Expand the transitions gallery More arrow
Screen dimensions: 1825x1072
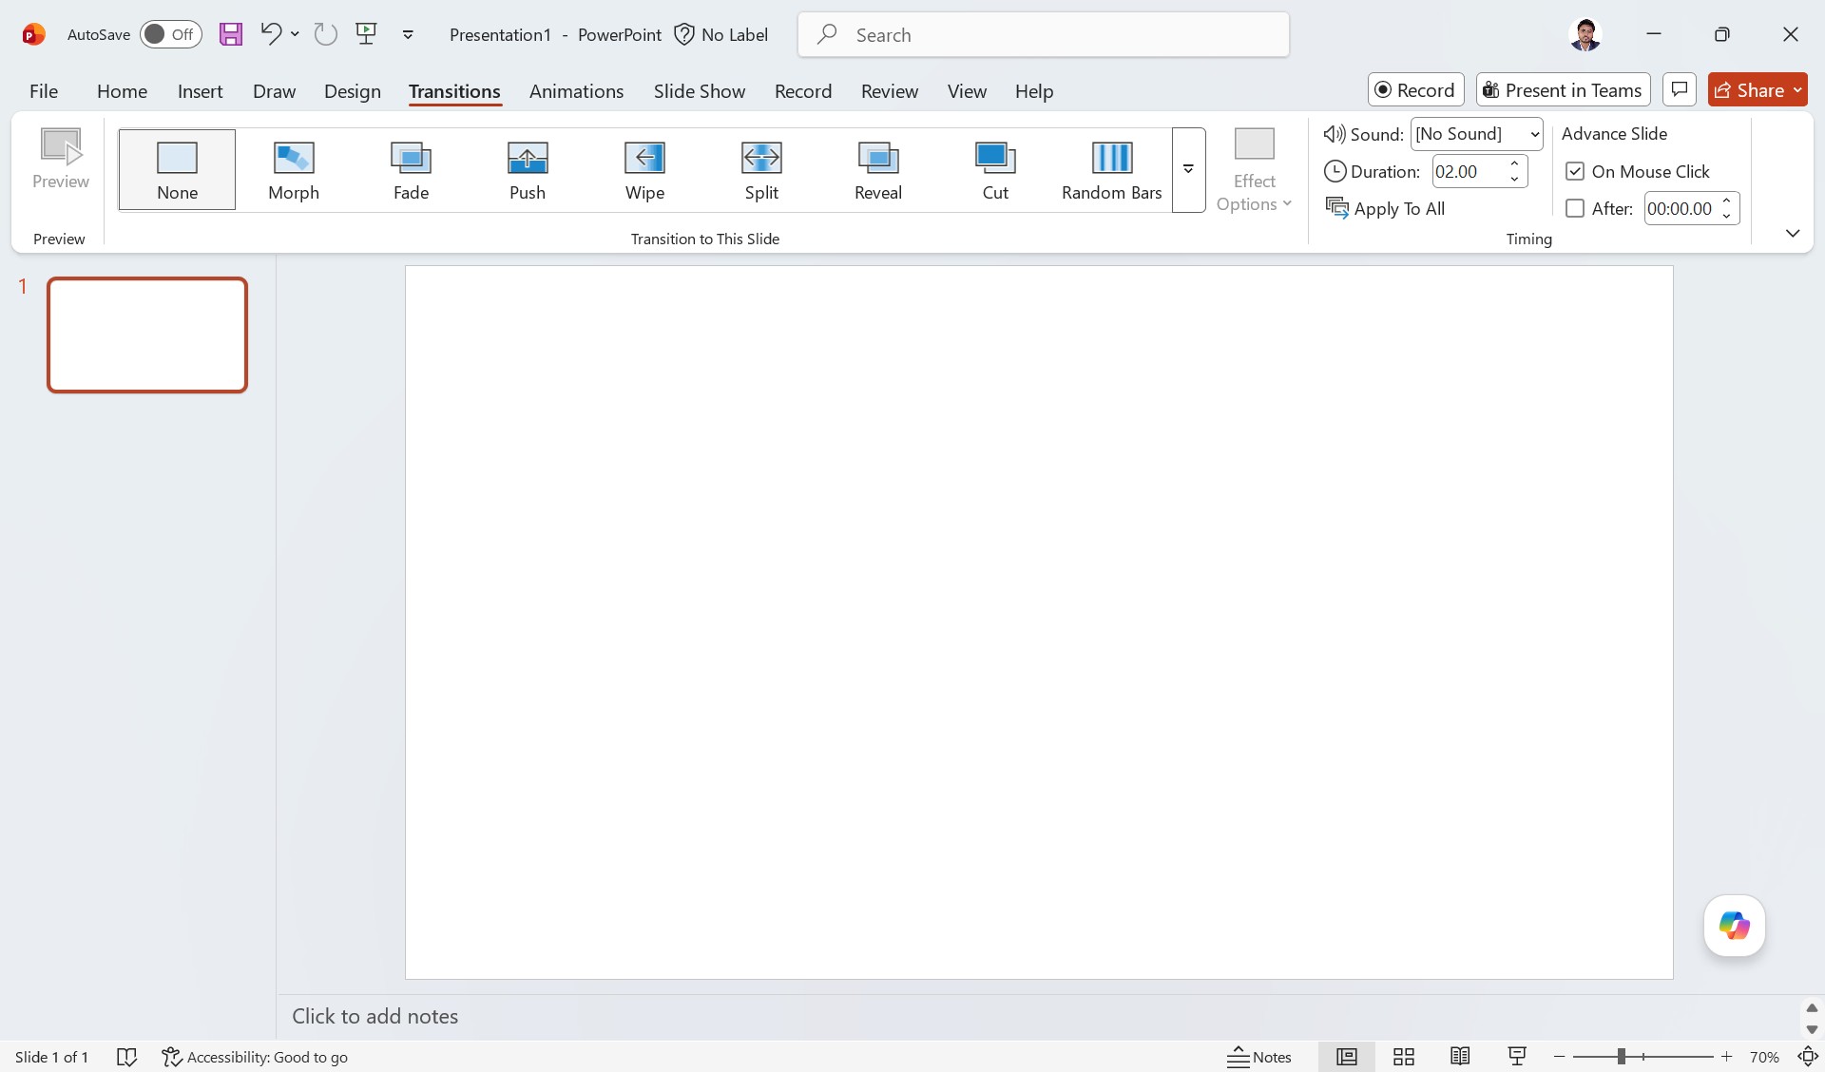click(x=1188, y=169)
